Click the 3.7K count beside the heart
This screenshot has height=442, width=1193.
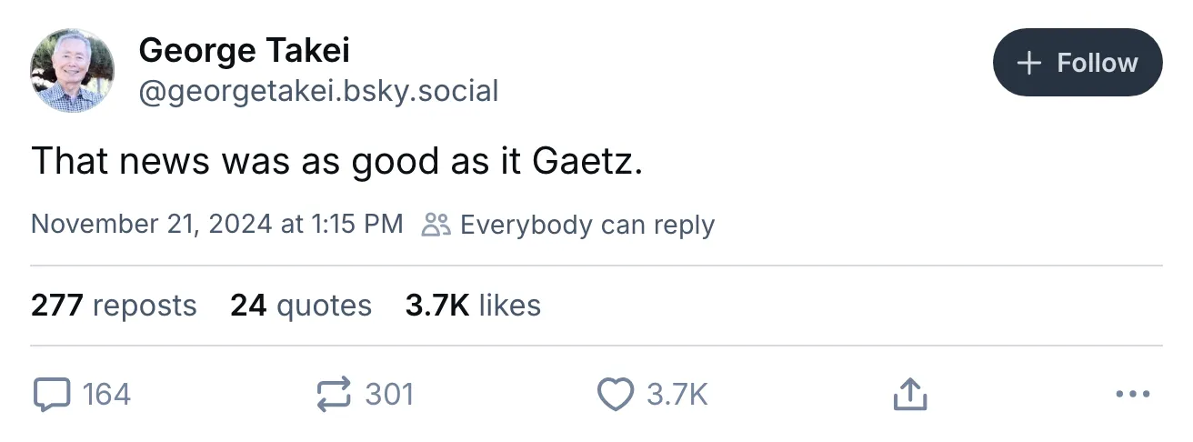coord(677,395)
